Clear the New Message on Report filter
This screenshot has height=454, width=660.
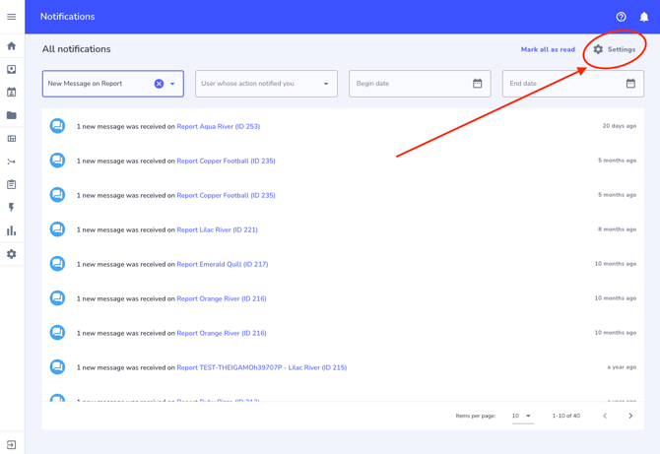pyautogui.click(x=159, y=84)
